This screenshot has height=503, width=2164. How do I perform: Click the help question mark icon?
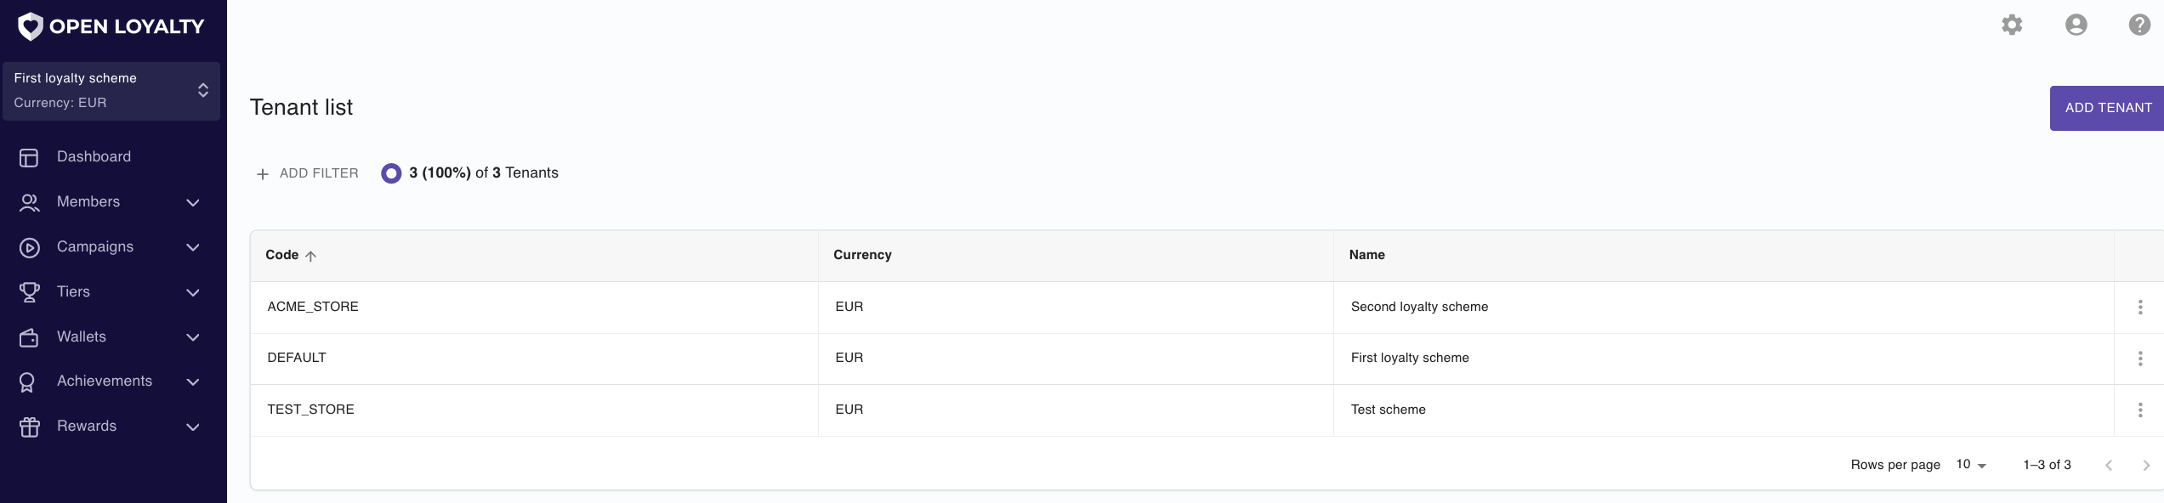pos(2139,25)
